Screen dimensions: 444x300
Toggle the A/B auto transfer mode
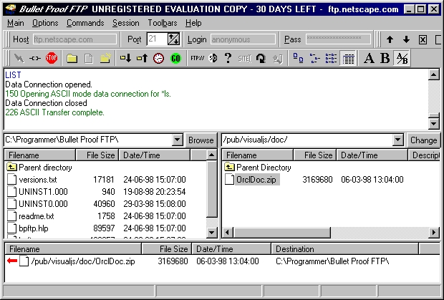click(x=402, y=59)
